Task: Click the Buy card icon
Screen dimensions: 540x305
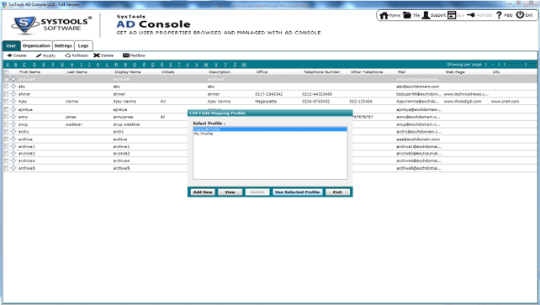Action: coord(452,15)
